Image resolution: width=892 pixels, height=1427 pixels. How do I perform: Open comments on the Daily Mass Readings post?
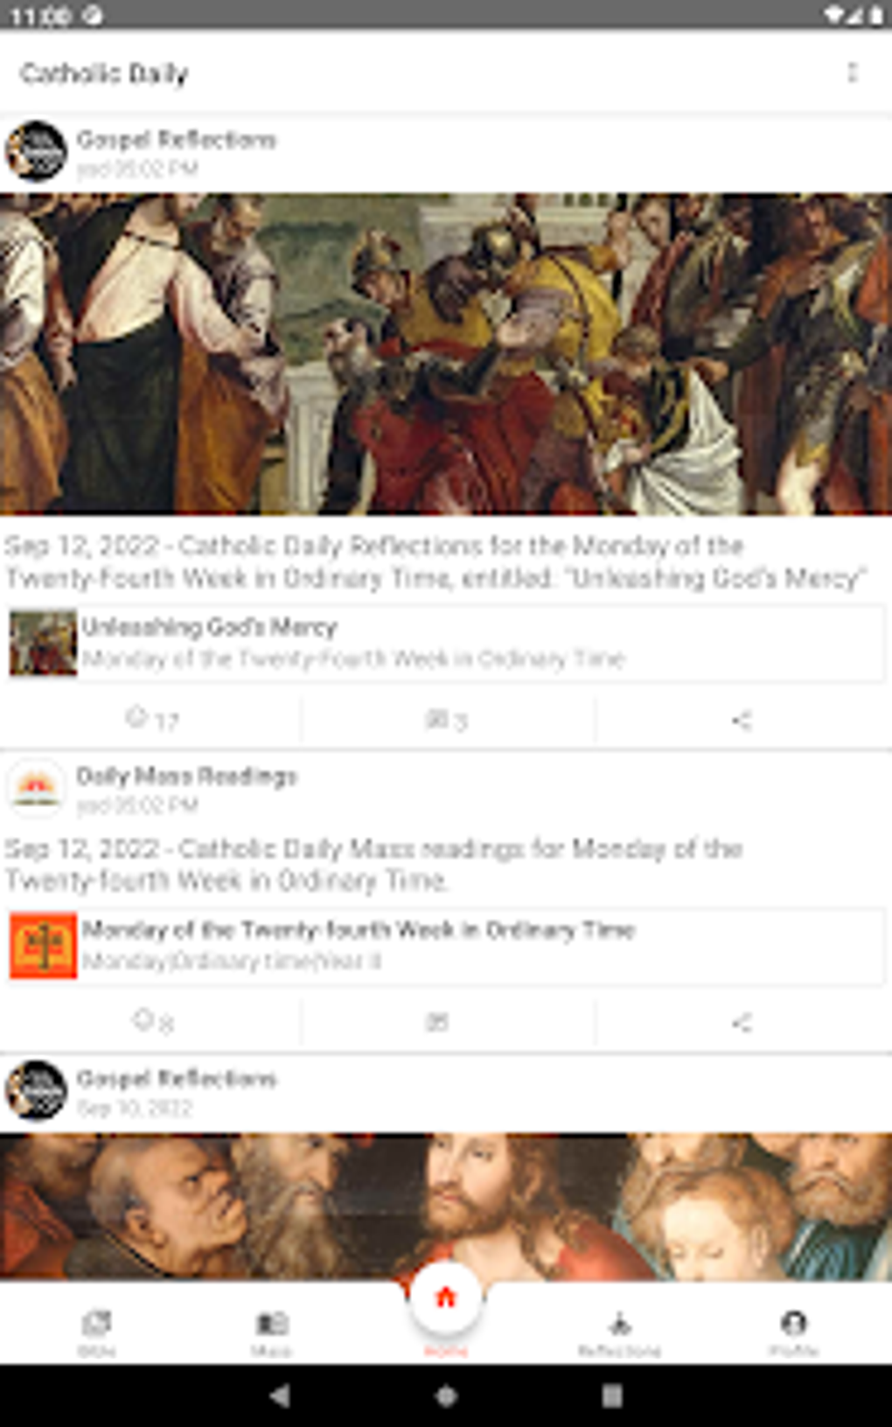[x=437, y=1021]
